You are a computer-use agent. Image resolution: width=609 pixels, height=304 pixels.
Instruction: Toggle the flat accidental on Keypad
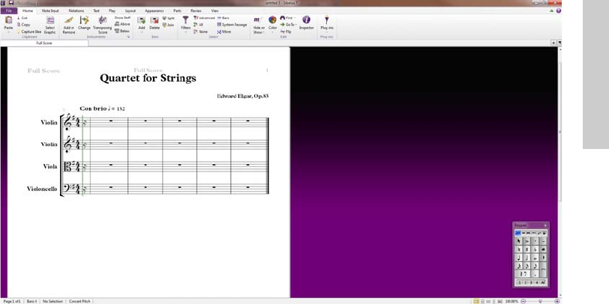tap(535, 250)
